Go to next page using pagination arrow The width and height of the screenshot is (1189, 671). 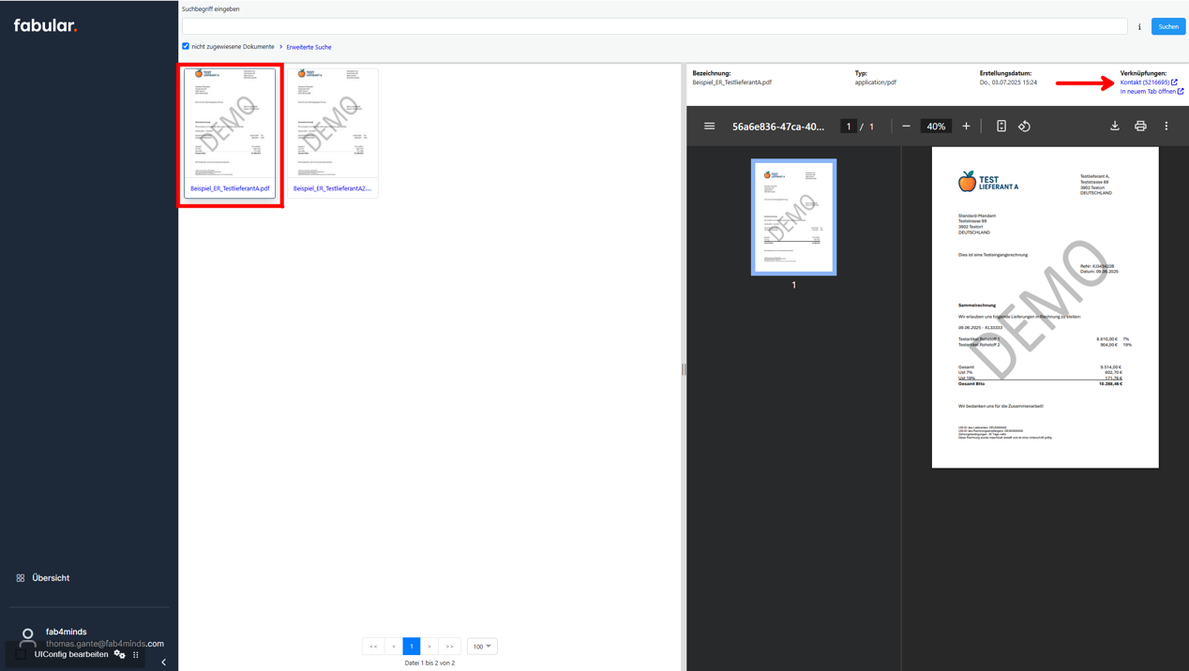[429, 646]
